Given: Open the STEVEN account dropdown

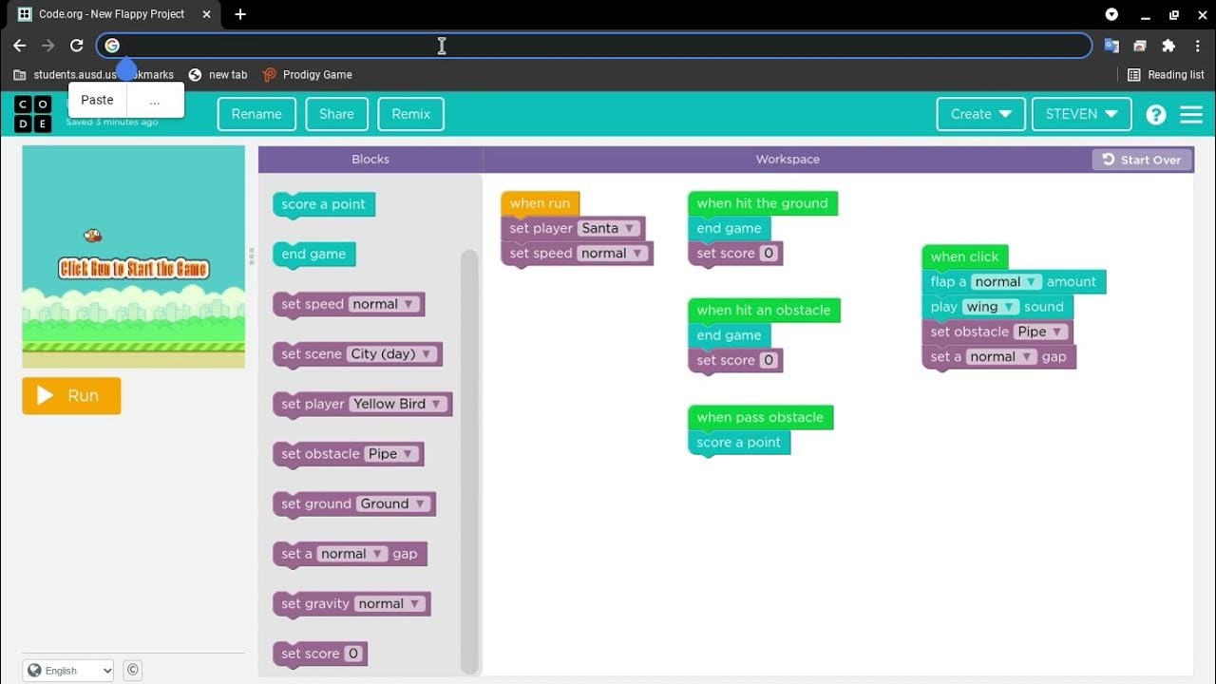Looking at the screenshot, I should [1081, 114].
